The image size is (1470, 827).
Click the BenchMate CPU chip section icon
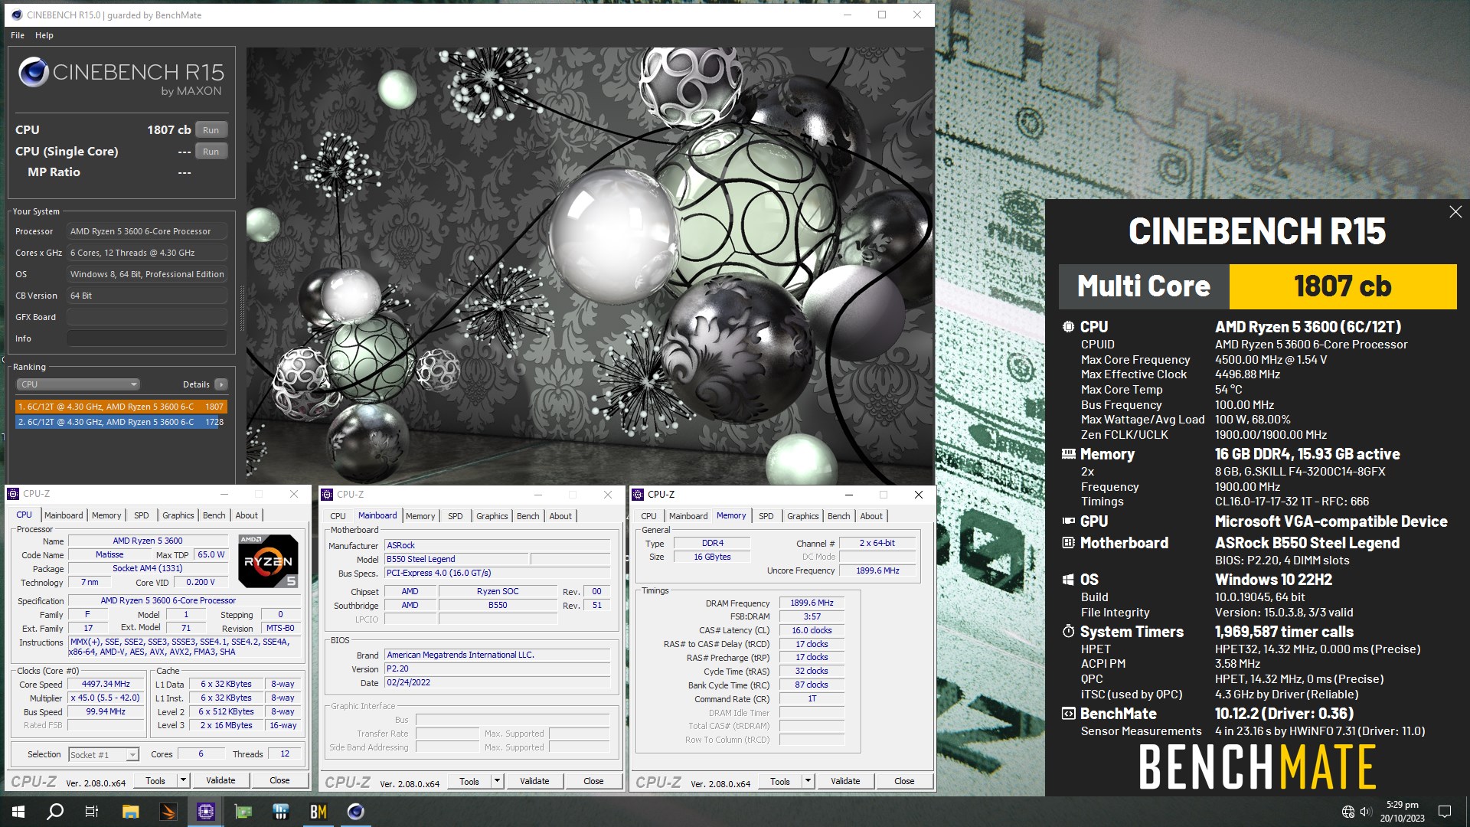click(x=1068, y=327)
